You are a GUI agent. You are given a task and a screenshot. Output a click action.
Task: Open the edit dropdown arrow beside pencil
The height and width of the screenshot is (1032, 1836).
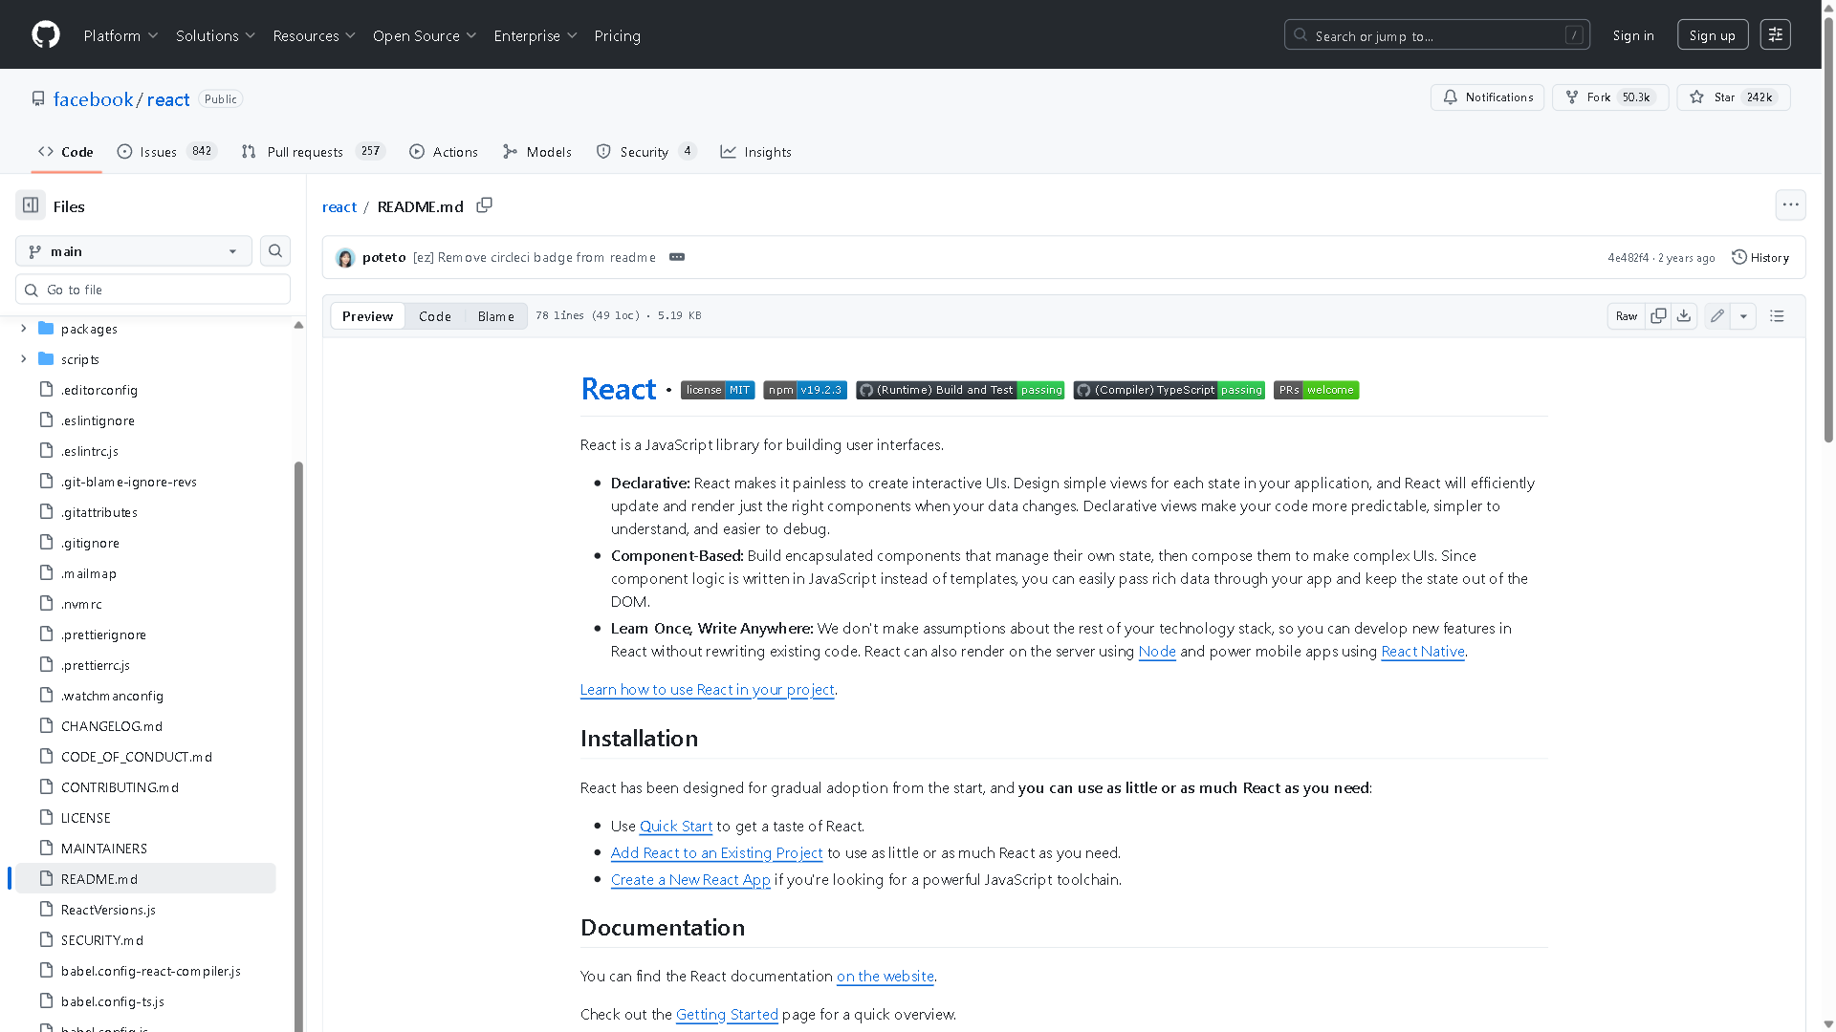tap(1743, 315)
